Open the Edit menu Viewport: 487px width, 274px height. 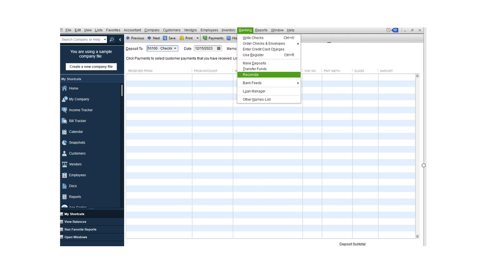point(78,30)
